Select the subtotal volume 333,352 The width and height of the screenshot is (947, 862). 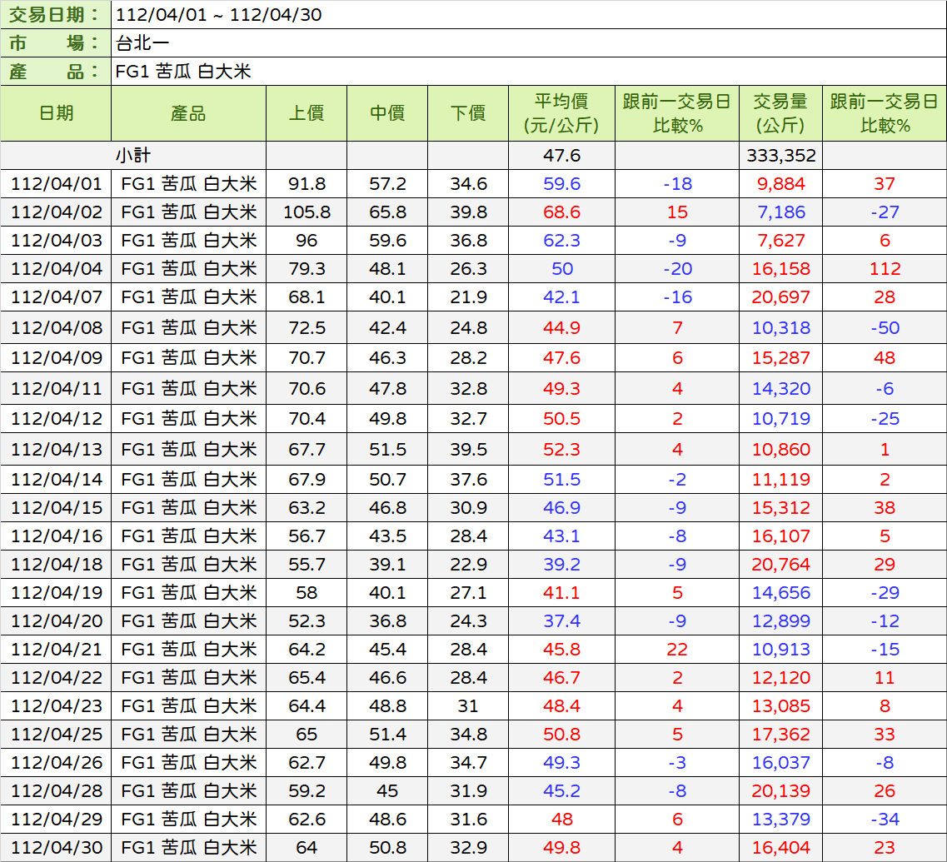(781, 156)
